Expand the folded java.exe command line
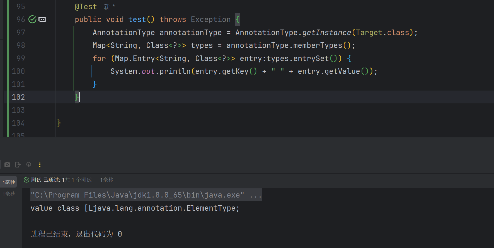 pyautogui.click(x=255, y=195)
